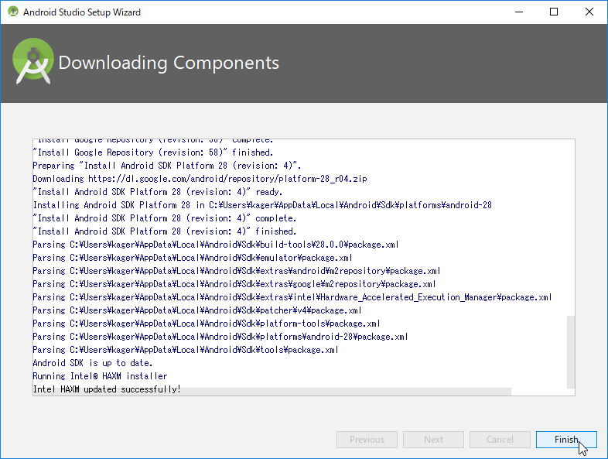Click the Parsing patcher\v4 package.xml line
This screenshot has width=608, height=459.
(197, 310)
